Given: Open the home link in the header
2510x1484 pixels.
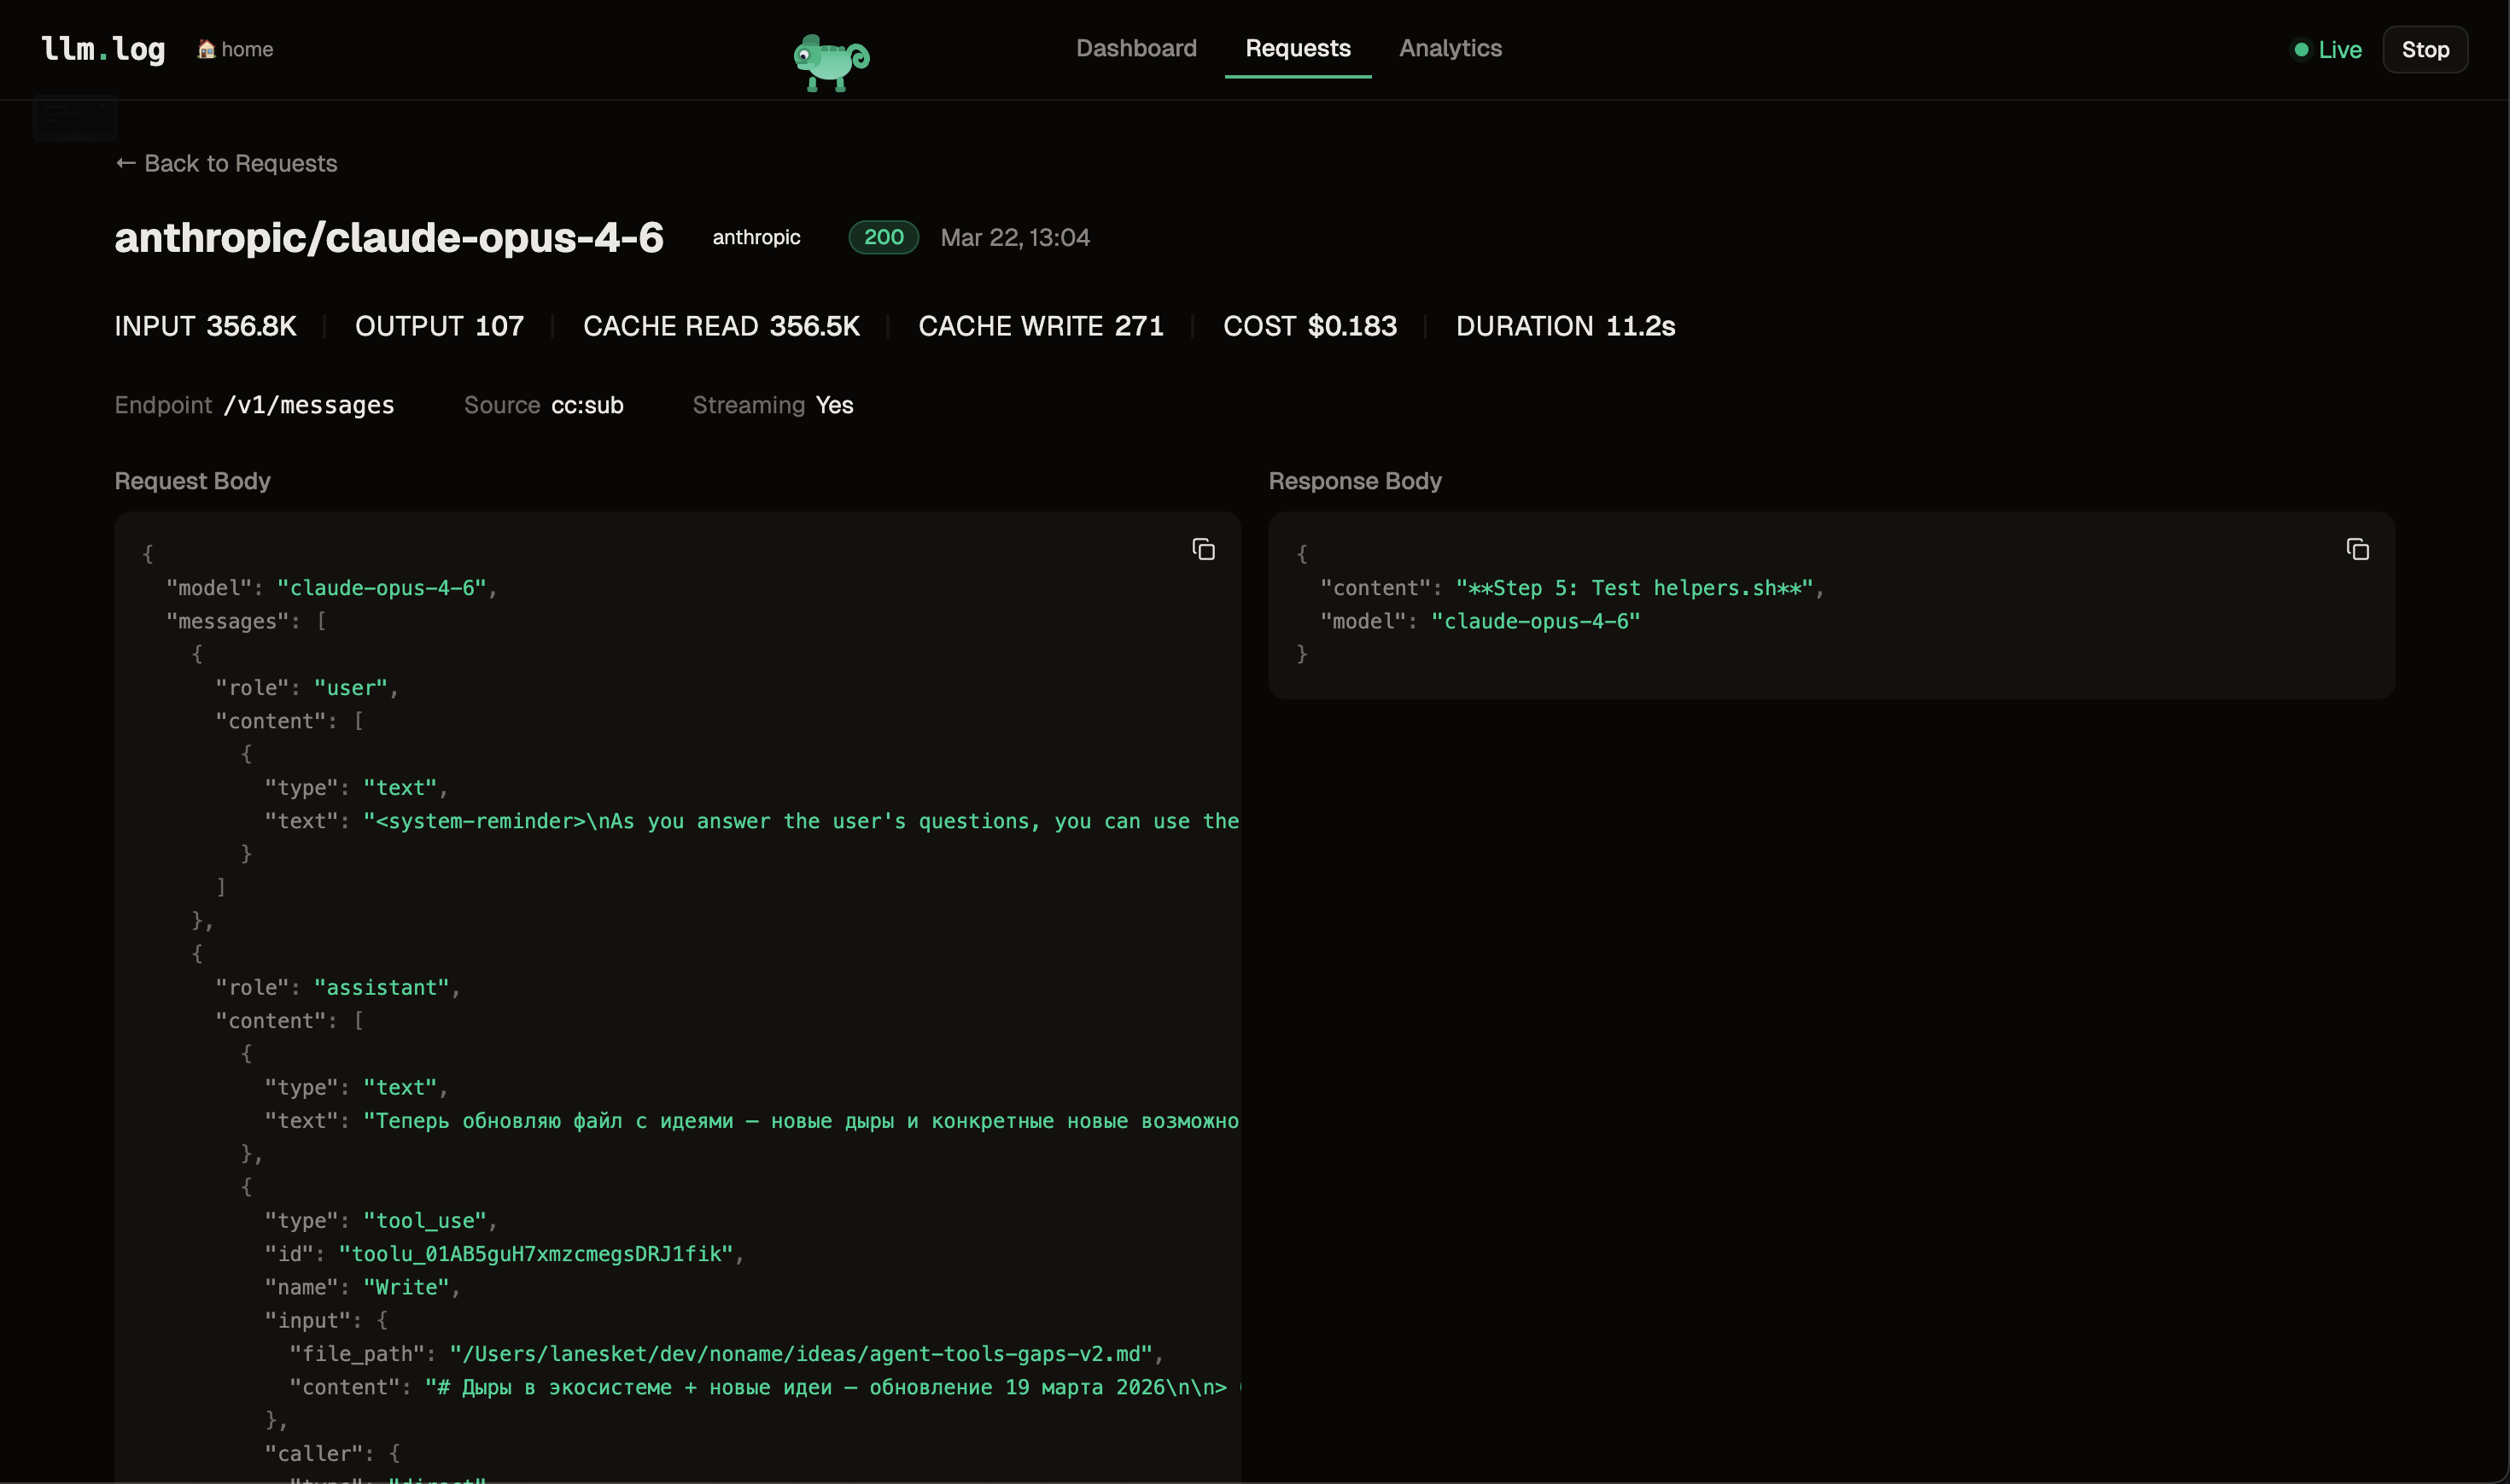Looking at the screenshot, I should [x=247, y=49].
